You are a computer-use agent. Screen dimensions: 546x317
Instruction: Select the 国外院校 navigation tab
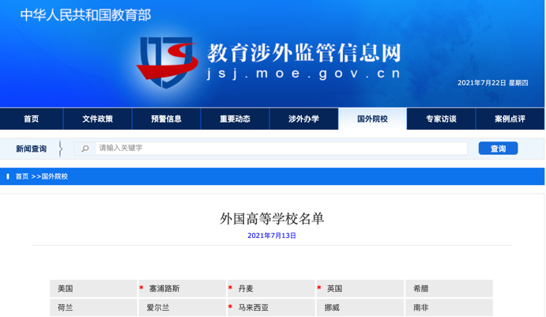(373, 119)
